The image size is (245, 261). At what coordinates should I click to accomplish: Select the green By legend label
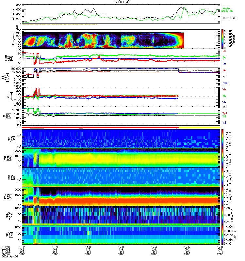[x=224, y=57]
